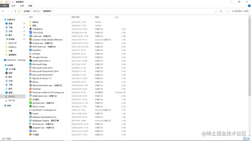Select the Wallpaper Engine shortcut icon
The height and width of the screenshot is (141, 251).
click(x=30, y=121)
